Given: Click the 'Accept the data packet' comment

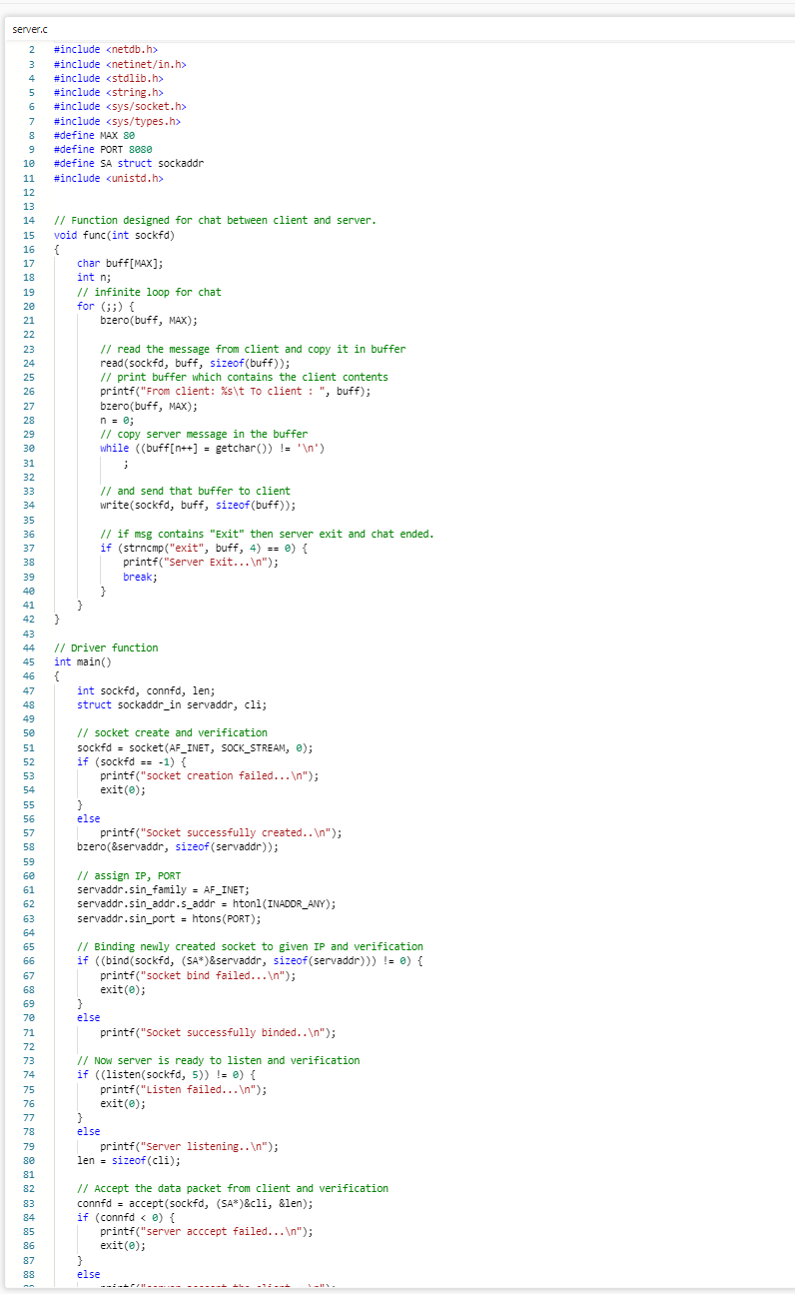Looking at the screenshot, I should pyautogui.click(x=233, y=1188).
